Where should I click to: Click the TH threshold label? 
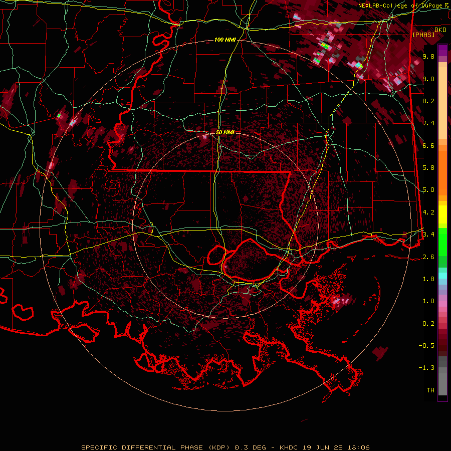[430, 390]
